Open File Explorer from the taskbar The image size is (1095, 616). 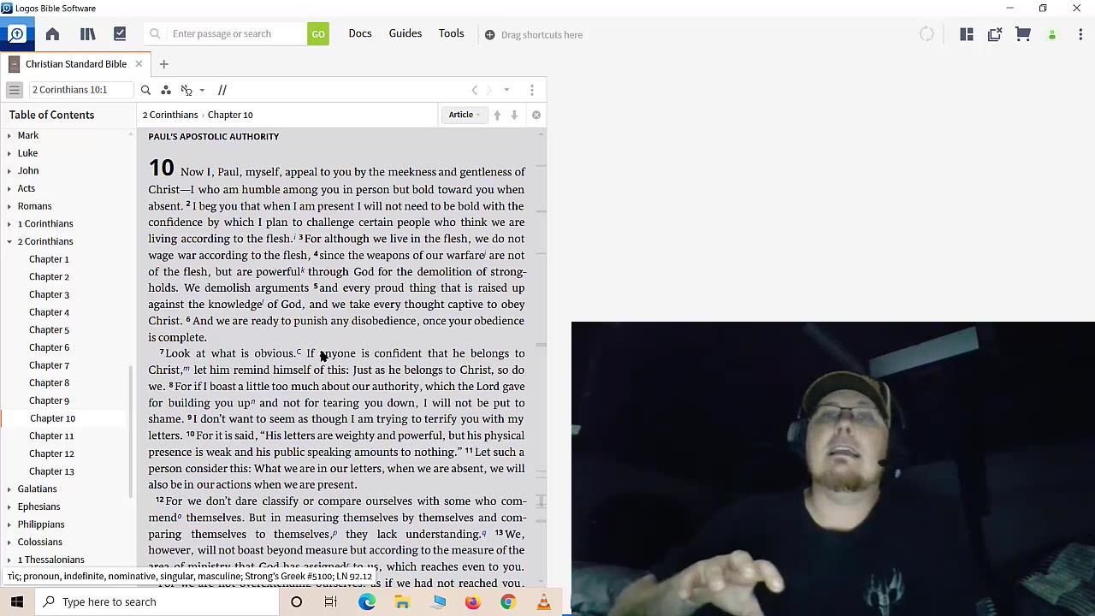pos(402,602)
